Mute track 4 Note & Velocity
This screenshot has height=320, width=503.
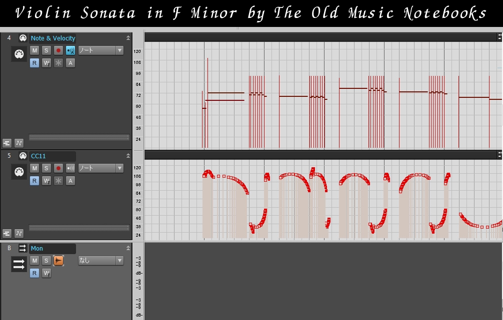click(x=34, y=50)
